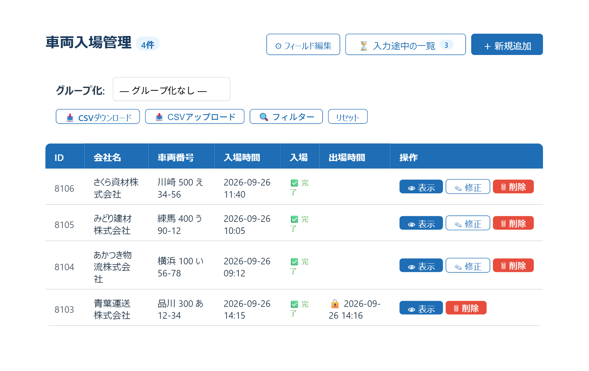Toggle 入場 完了 checkbox for 8105
The image size is (589, 371).
click(294, 219)
